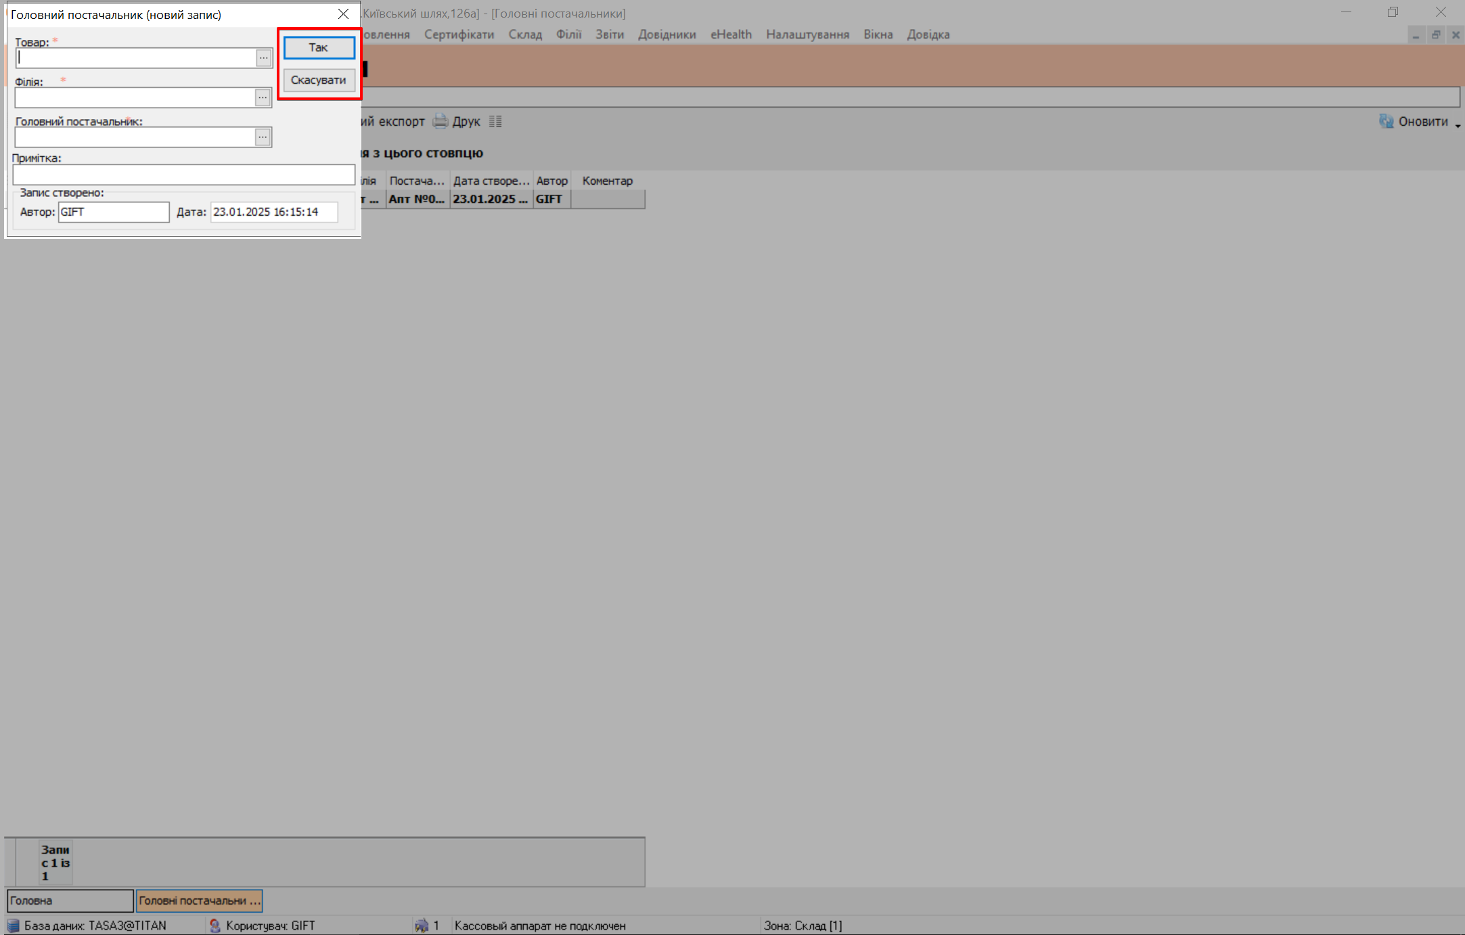
Task: Open the Налаштування menu
Action: point(807,35)
